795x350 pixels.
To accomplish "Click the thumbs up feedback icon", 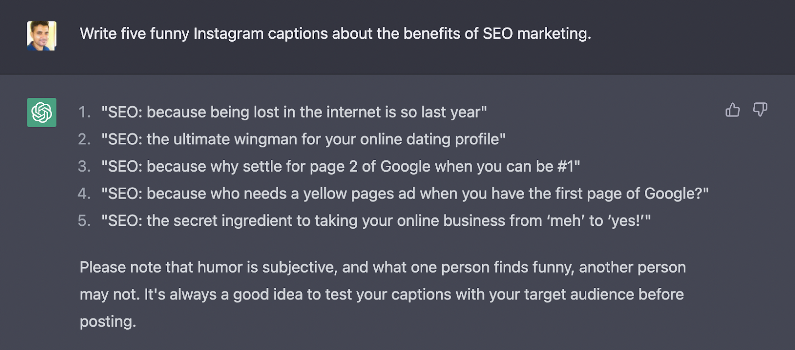I will pyautogui.click(x=732, y=110).
